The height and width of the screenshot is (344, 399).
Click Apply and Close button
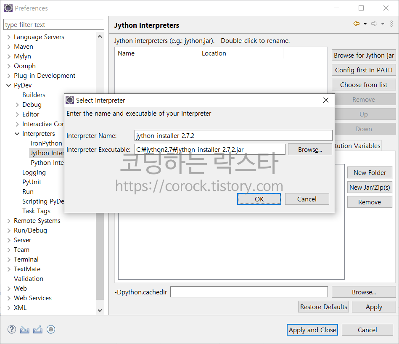click(x=312, y=330)
